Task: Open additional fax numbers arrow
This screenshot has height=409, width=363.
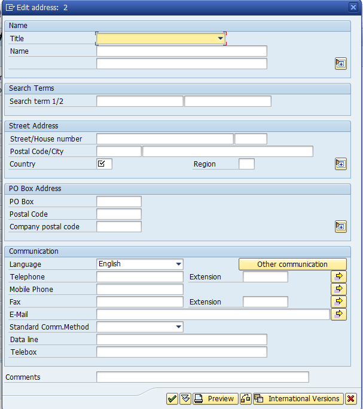Action: pyautogui.click(x=338, y=302)
